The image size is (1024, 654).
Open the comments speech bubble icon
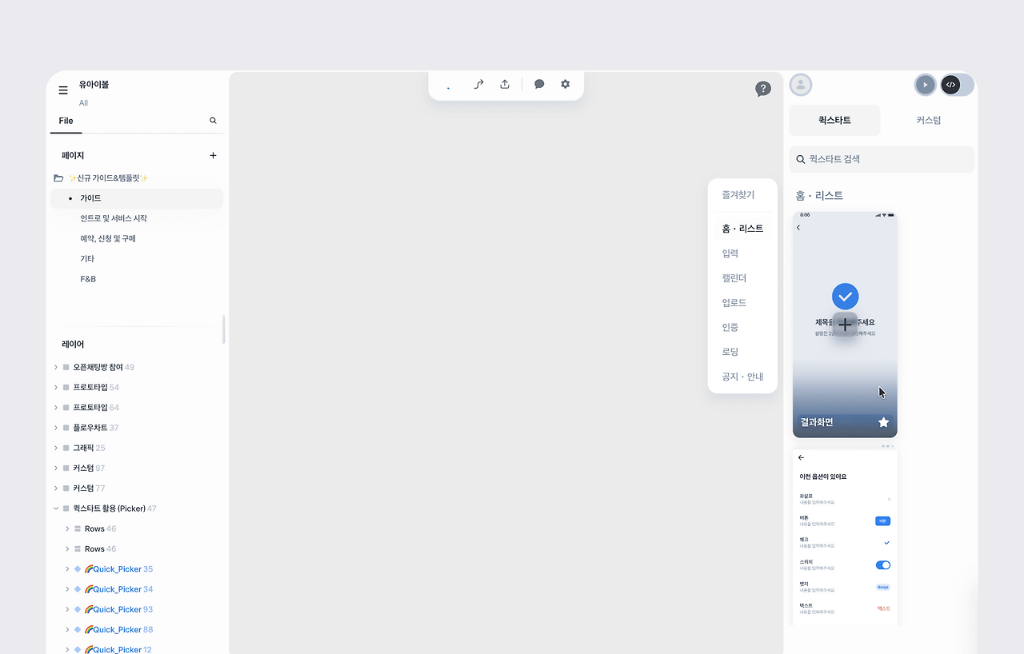539,84
